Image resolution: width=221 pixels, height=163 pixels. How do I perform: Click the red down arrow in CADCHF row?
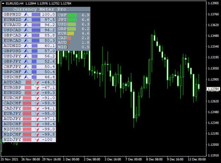click(37, 103)
